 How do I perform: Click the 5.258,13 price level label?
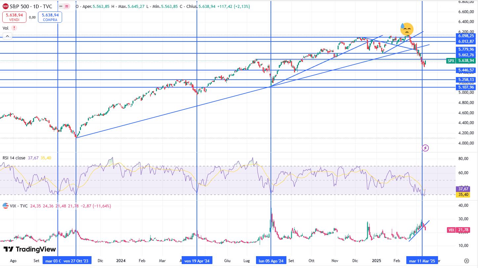466,80
